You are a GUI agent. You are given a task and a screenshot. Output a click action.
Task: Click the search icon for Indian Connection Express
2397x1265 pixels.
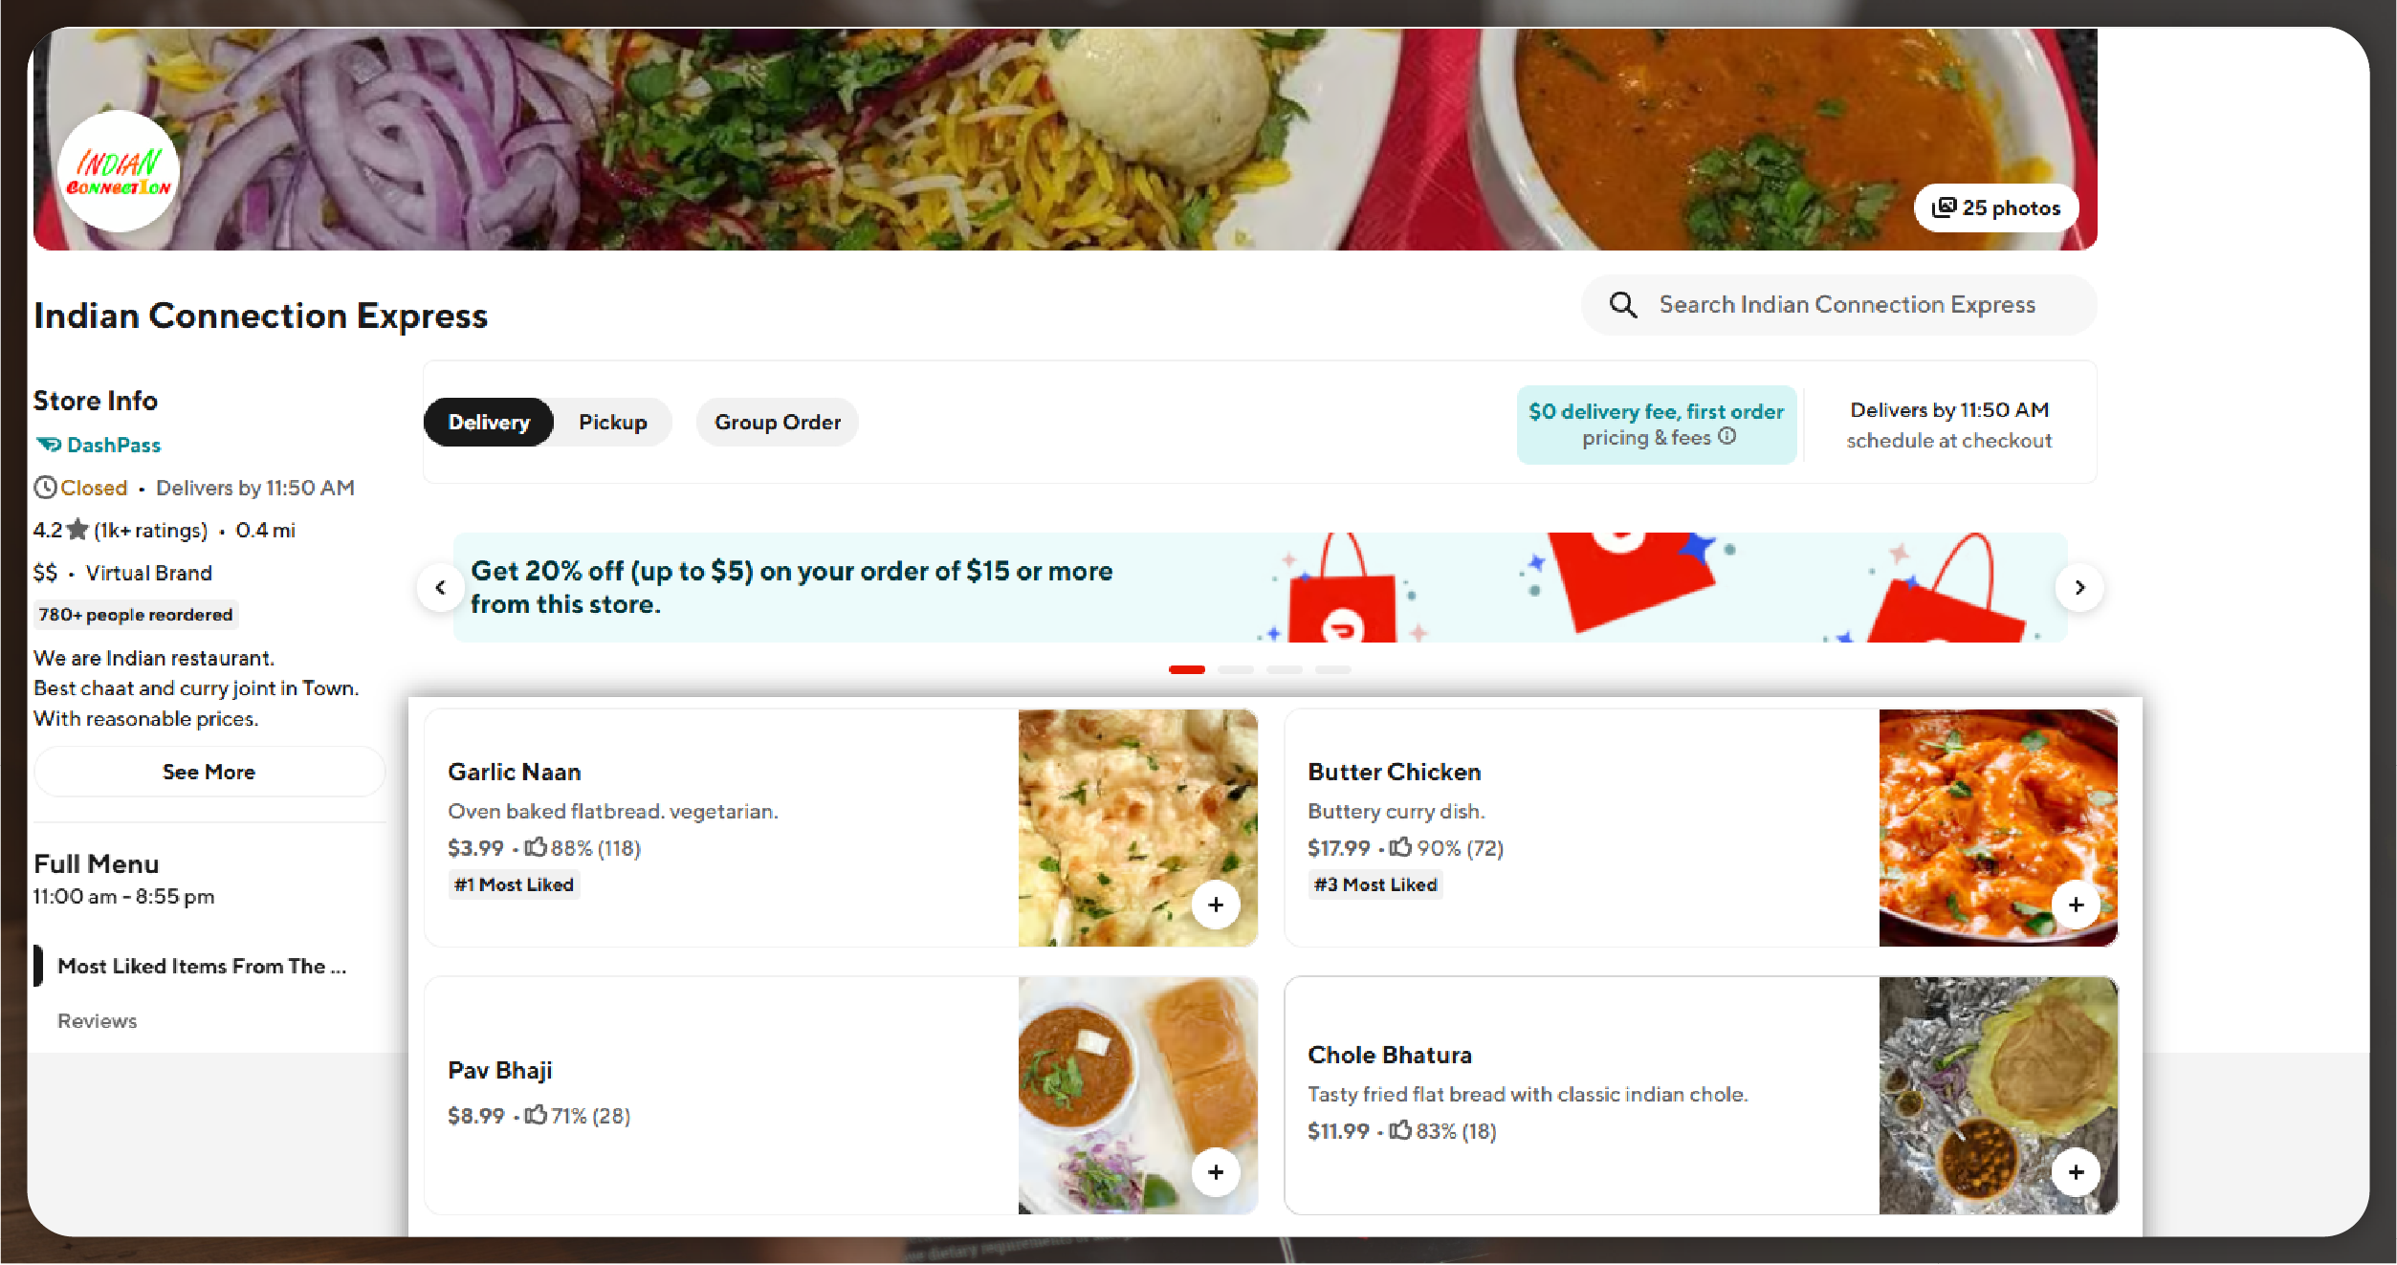click(1623, 304)
